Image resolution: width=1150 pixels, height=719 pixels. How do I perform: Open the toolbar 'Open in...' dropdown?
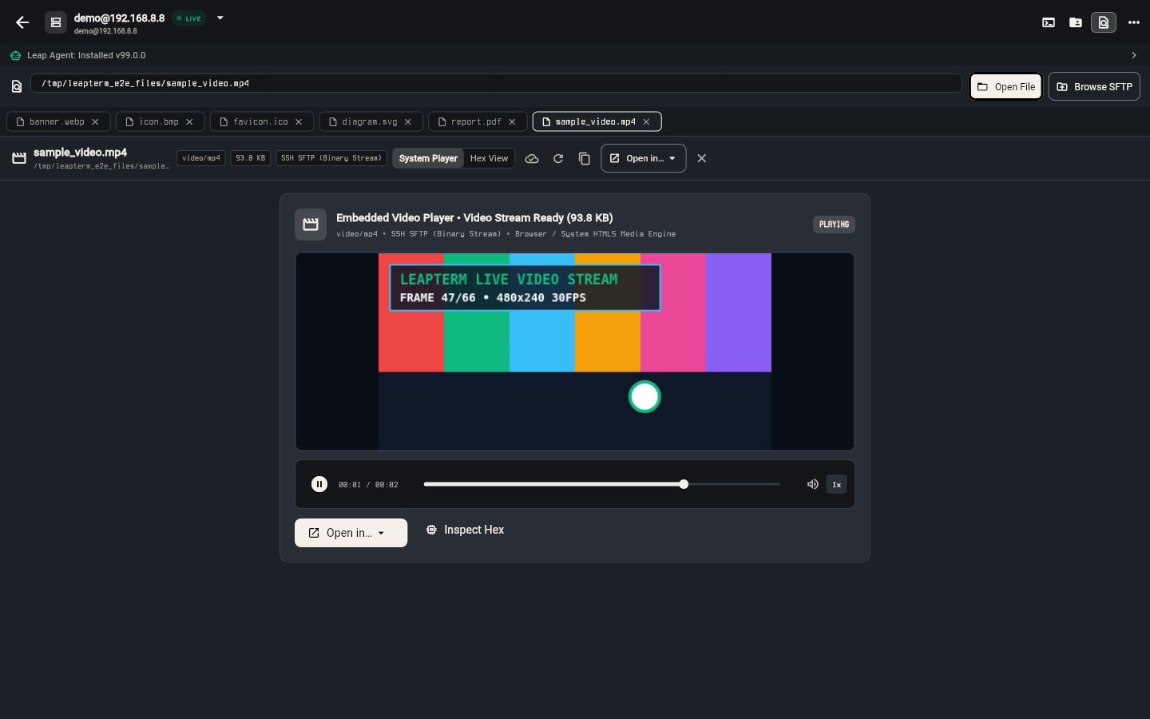(x=643, y=158)
